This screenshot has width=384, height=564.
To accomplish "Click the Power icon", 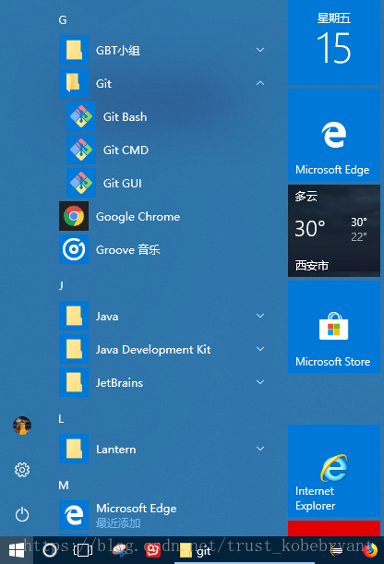I will (22, 514).
